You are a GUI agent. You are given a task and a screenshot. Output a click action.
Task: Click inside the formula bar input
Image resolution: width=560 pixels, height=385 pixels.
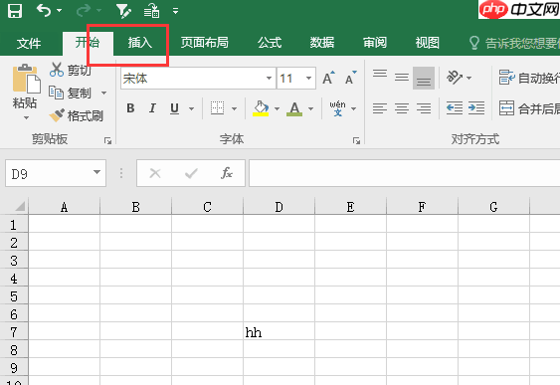coord(404,173)
